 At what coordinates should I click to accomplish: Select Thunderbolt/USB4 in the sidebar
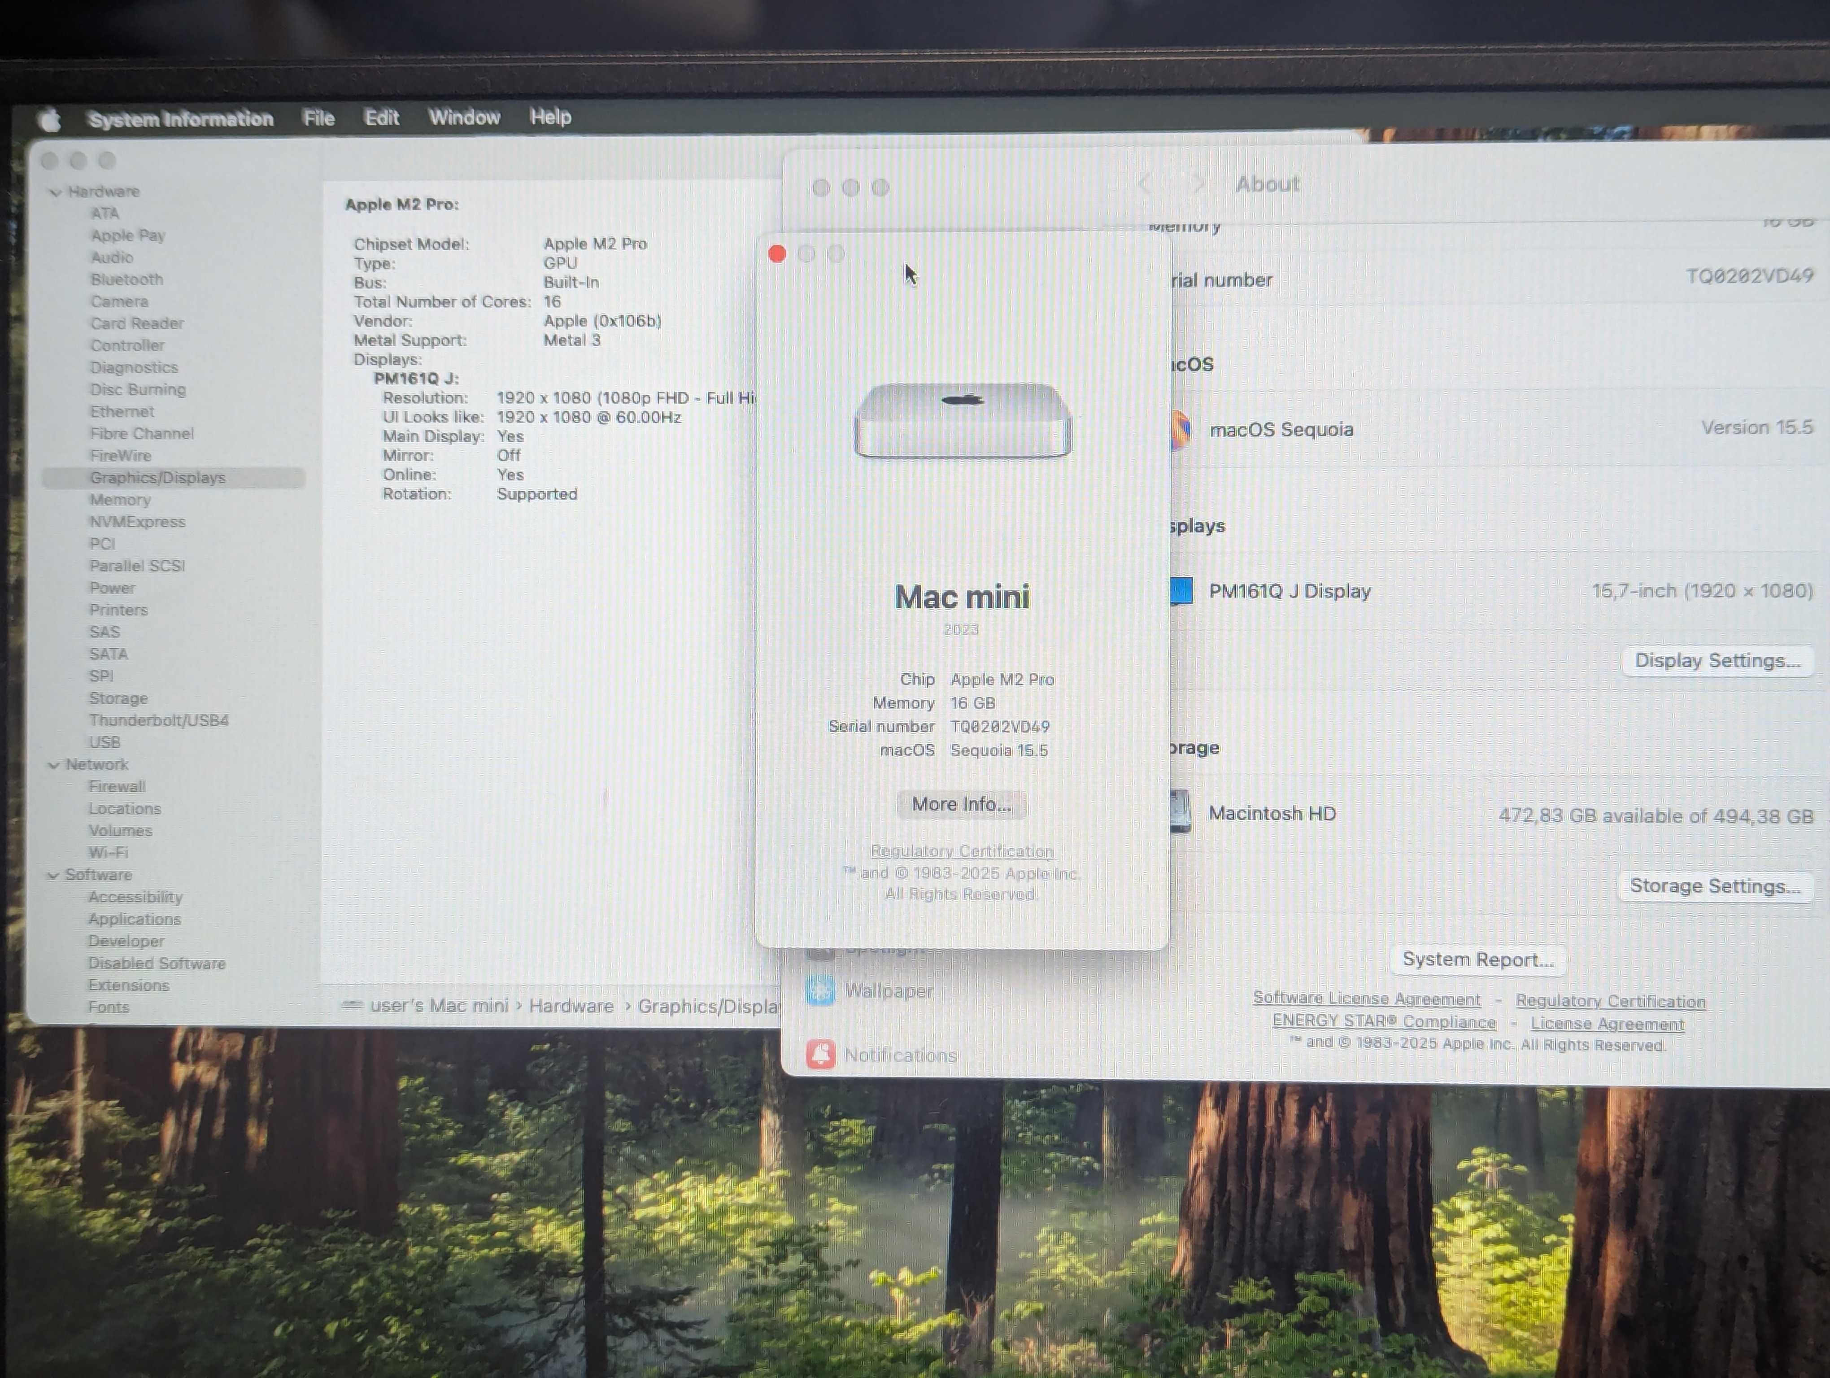(x=158, y=720)
